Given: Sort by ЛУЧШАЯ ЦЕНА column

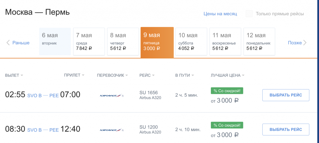Looking at the screenshot, I should click(x=227, y=75).
